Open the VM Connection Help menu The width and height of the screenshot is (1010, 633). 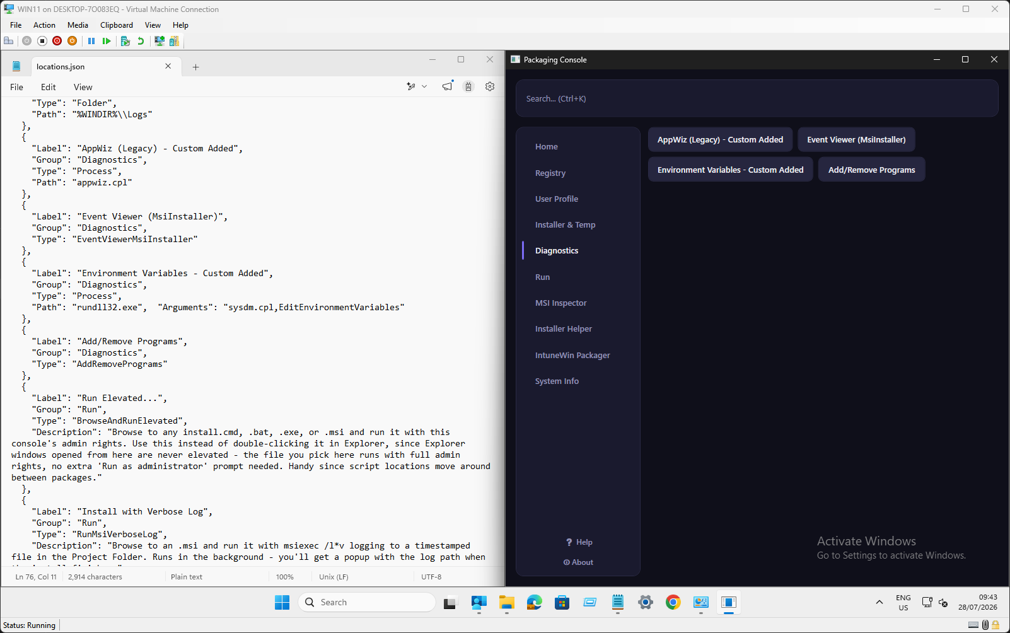(180, 25)
